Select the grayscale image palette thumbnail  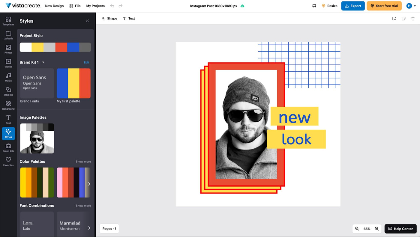coord(37,138)
